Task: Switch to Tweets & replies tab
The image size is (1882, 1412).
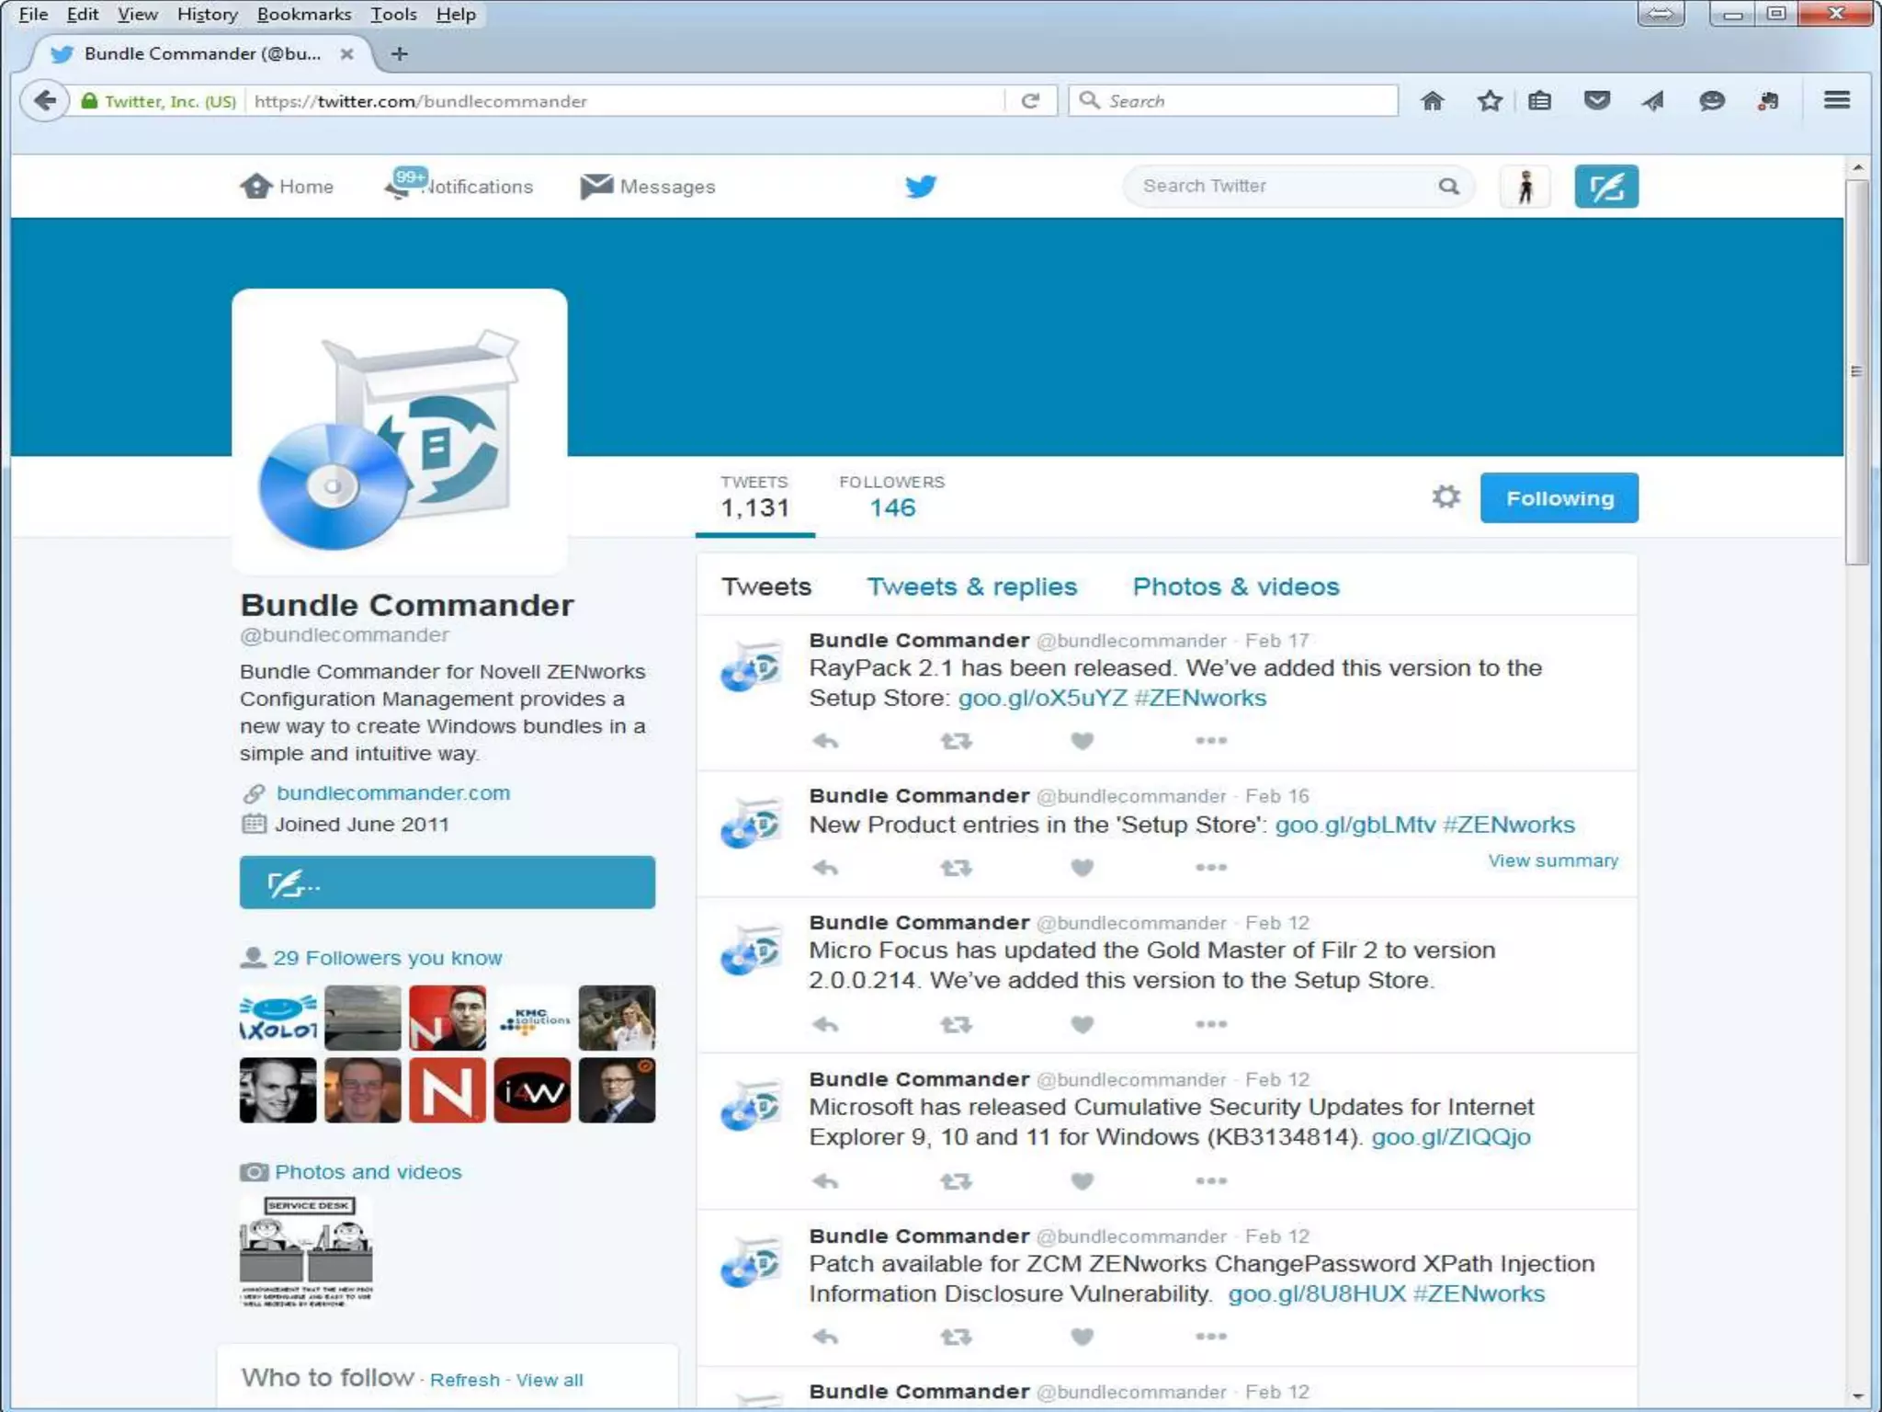Action: coord(971,586)
